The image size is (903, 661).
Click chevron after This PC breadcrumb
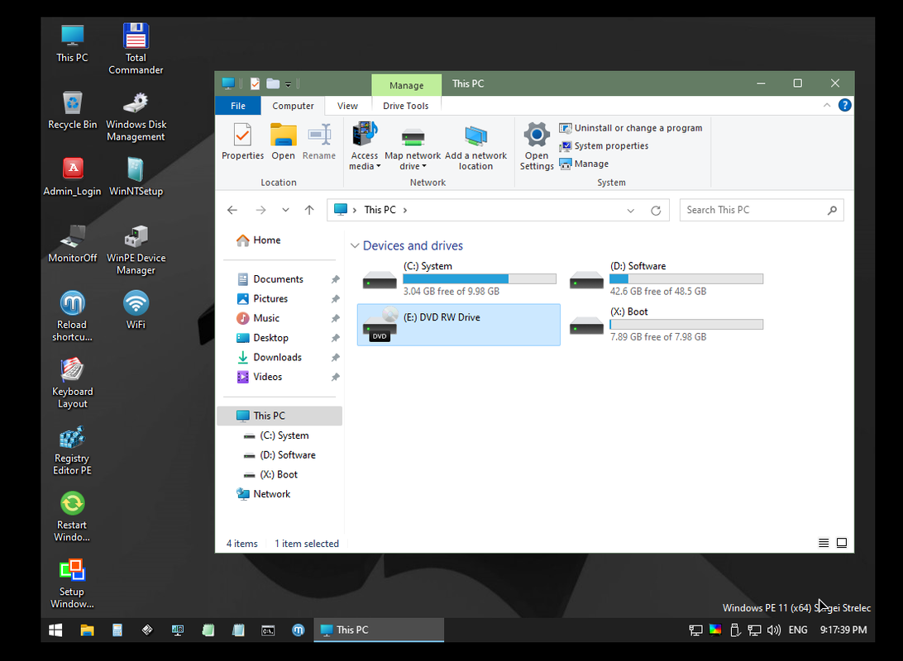coord(405,211)
